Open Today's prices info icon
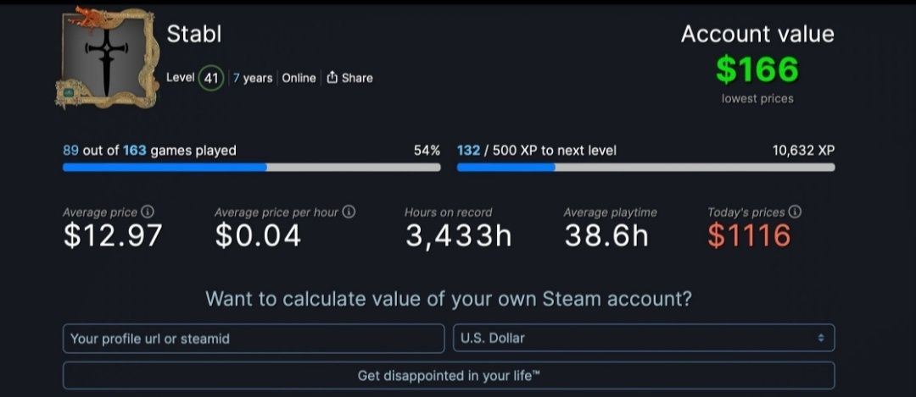The image size is (916, 397). tap(795, 212)
